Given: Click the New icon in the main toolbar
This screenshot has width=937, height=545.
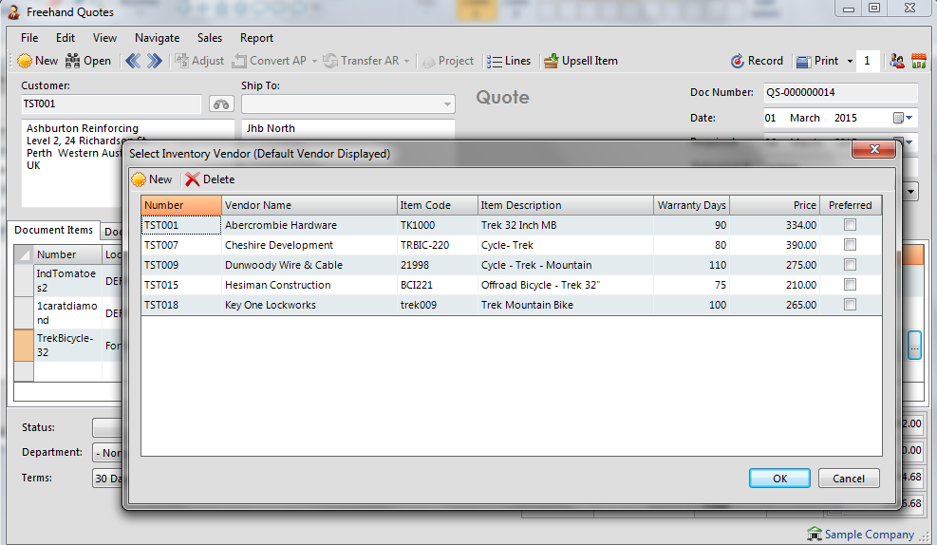Looking at the screenshot, I should (x=26, y=61).
